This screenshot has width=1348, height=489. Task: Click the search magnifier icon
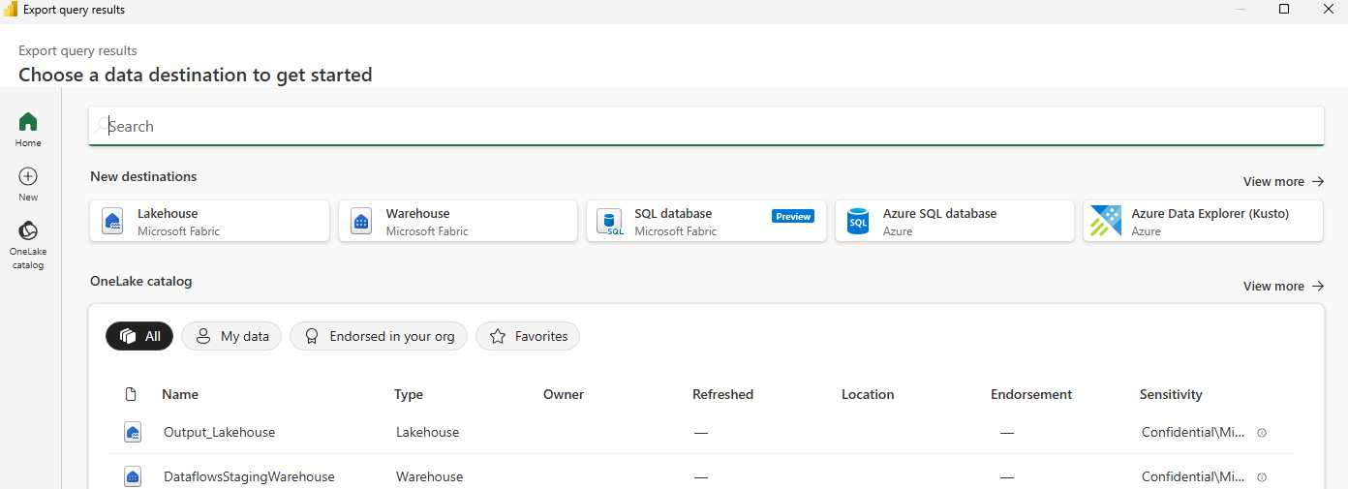click(100, 126)
